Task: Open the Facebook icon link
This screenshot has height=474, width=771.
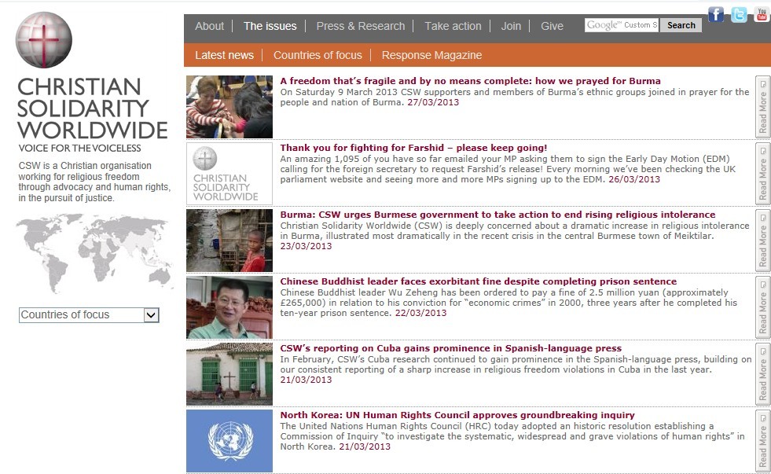Action: [715, 14]
